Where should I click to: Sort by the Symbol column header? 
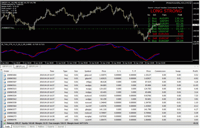(88, 71)
